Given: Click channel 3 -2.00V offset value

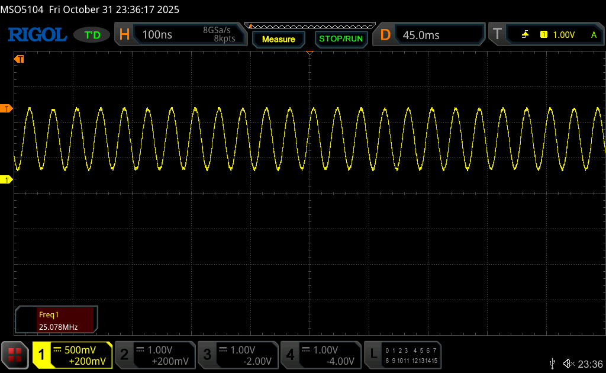Looking at the screenshot, I should tap(257, 361).
